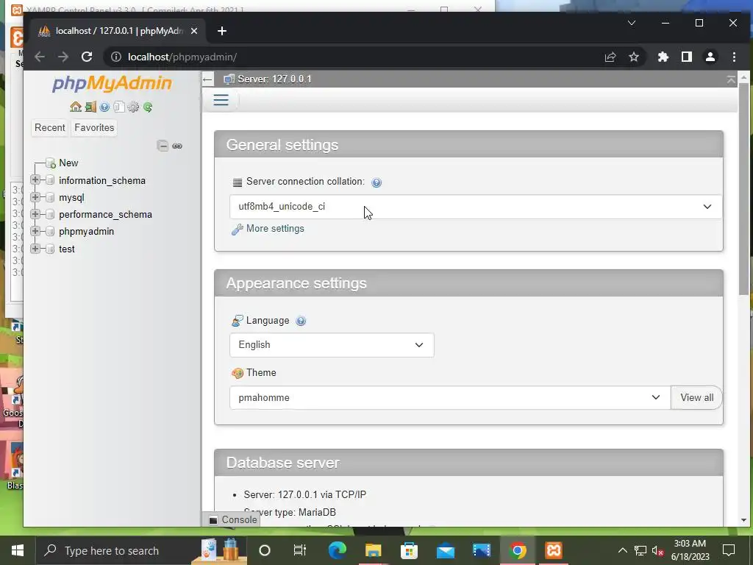Screen dimensions: 753x565
Task: Switch to the Favorites tab
Action: click(94, 128)
